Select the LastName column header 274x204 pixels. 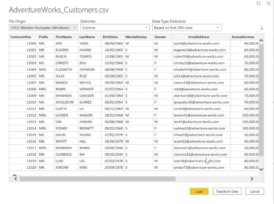(x=90, y=37)
